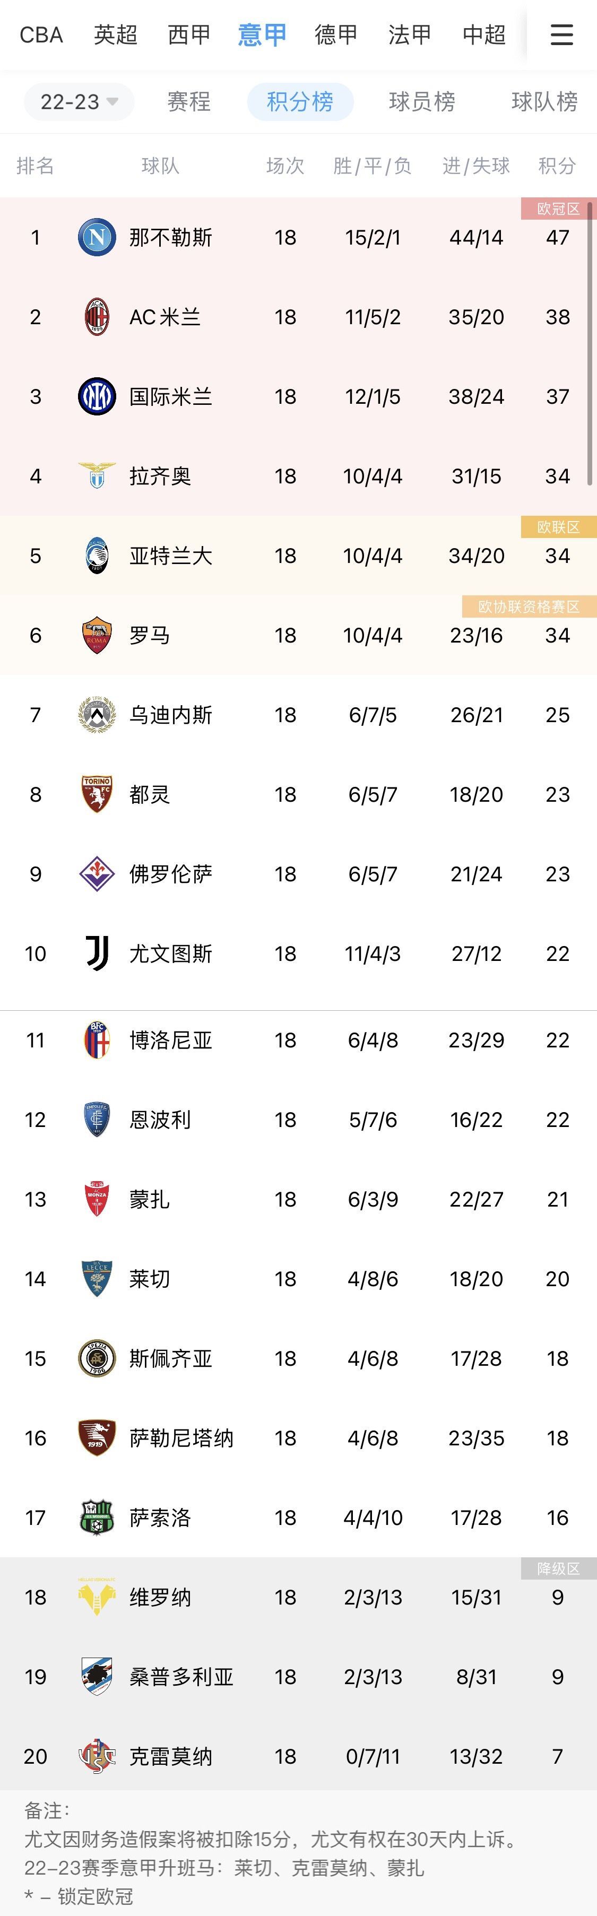The width and height of the screenshot is (597, 1916).
Task: Open the hamburger menu icon
Action: (561, 34)
